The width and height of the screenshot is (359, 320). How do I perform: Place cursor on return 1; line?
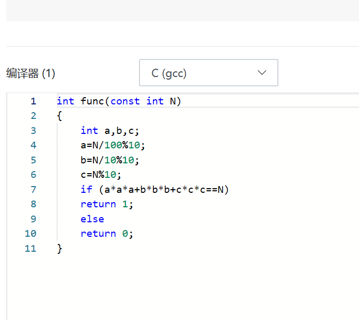click(x=107, y=204)
